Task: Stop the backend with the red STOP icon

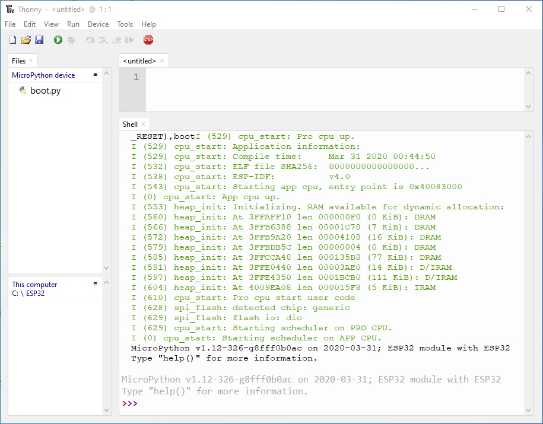Action: pyautogui.click(x=148, y=40)
